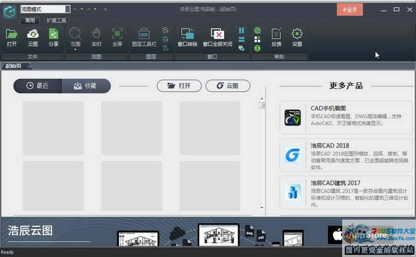416x257 pixels.
Task: Click the four-squares icon in 帮助 group
Action: coord(257,40)
